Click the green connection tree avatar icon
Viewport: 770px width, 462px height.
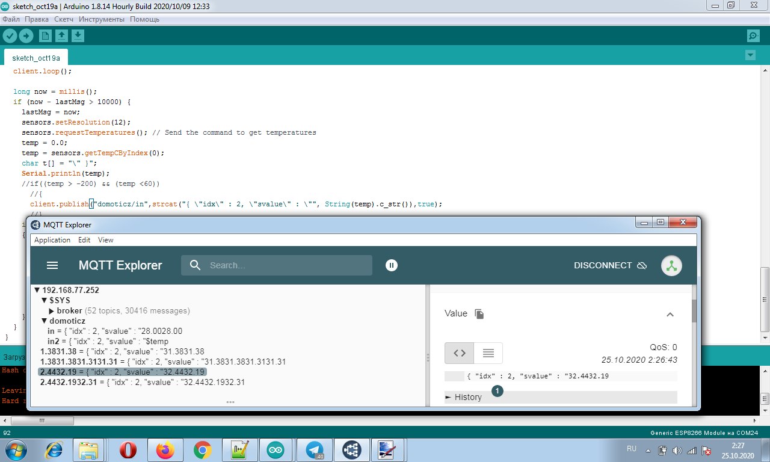pos(671,266)
